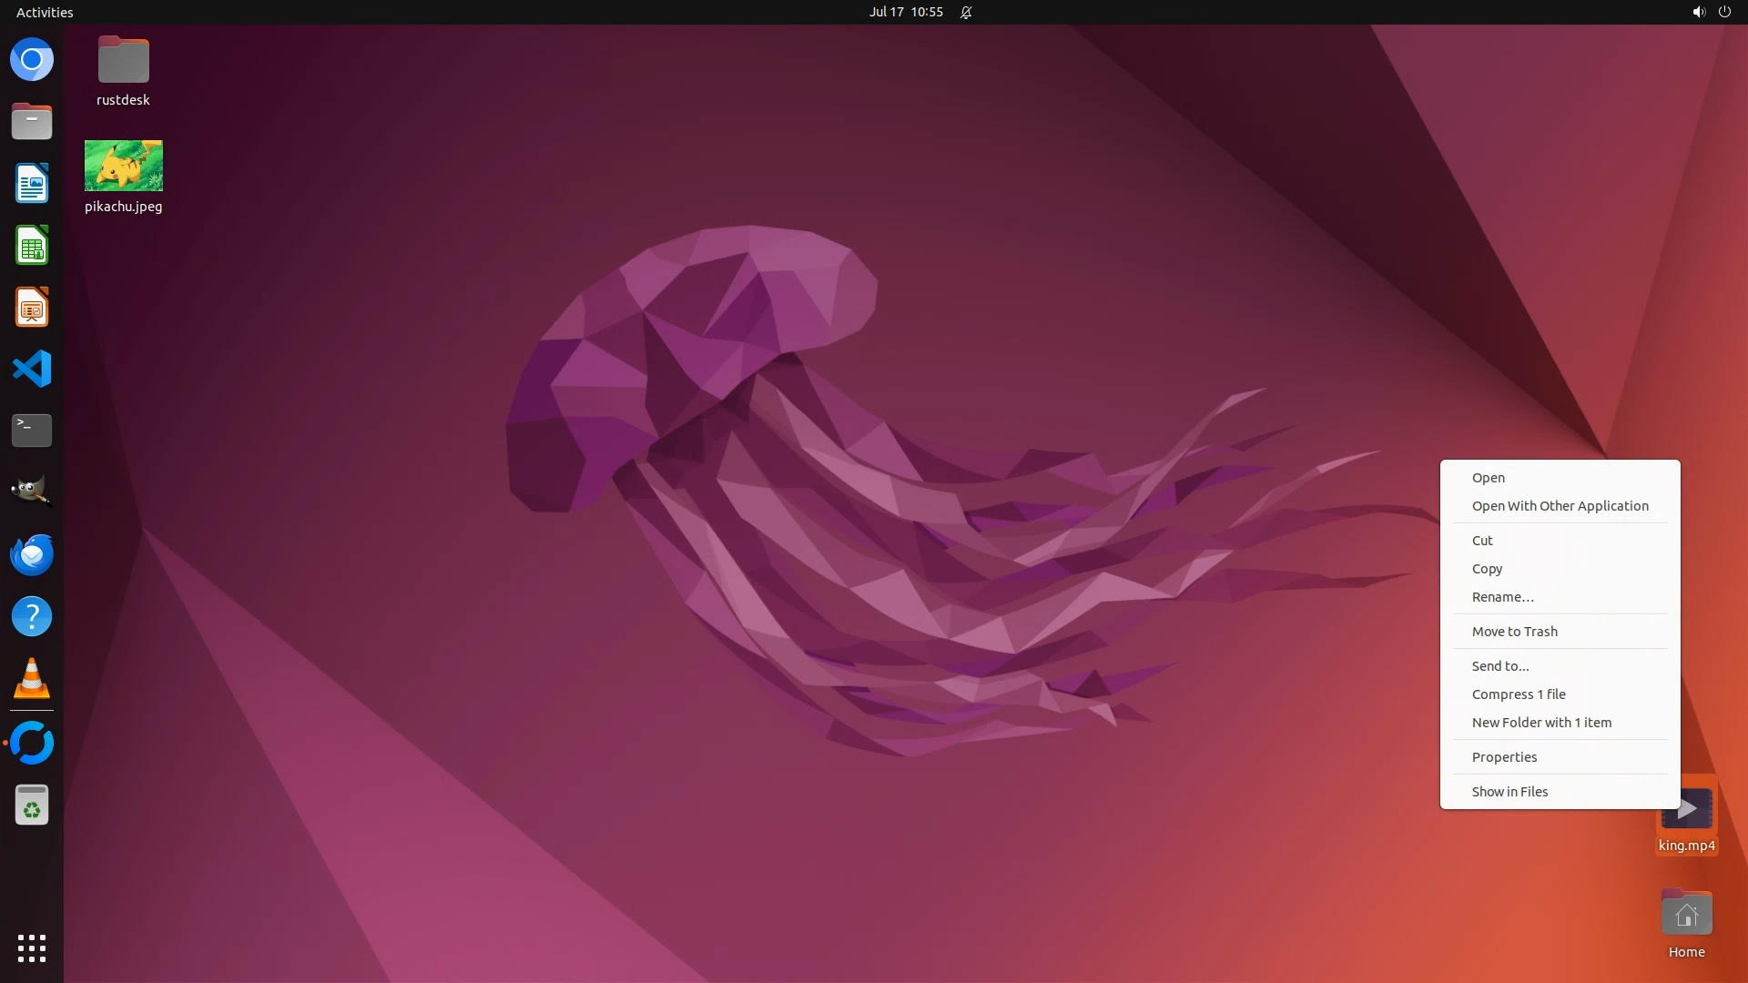
Task: Select Open With Other Application
Action: pyautogui.click(x=1560, y=506)
